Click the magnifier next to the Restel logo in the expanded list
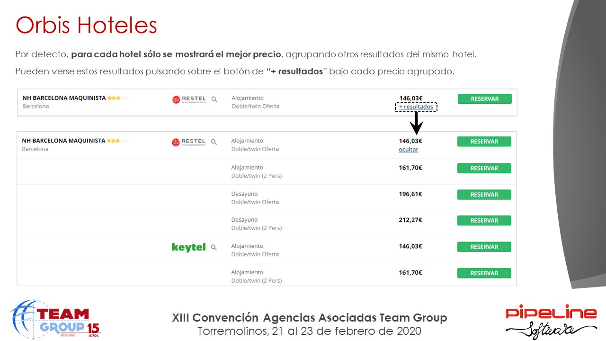 coord(214,142)
